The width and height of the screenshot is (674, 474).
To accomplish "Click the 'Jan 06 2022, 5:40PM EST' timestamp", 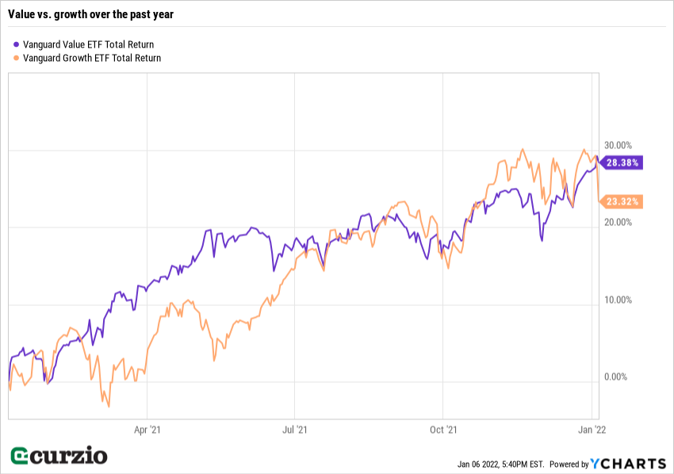I will [x=500, y=464].
